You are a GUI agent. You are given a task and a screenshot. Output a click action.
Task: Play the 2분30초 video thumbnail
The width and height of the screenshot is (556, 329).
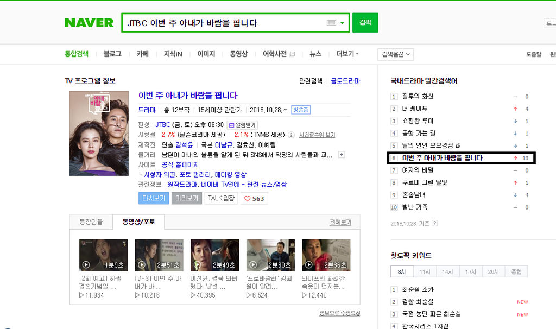(270, 255)
